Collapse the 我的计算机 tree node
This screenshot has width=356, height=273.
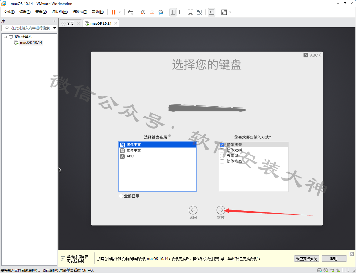click(5, 37)
